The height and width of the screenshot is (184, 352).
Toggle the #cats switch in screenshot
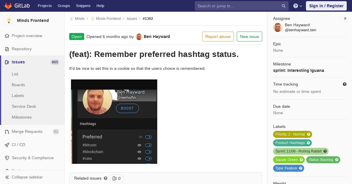click(148, 159)
